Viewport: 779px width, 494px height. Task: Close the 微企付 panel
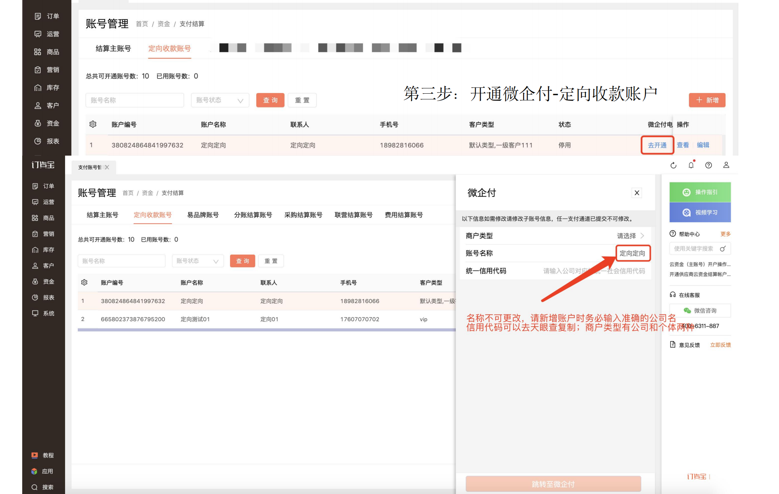coord(637,193)
